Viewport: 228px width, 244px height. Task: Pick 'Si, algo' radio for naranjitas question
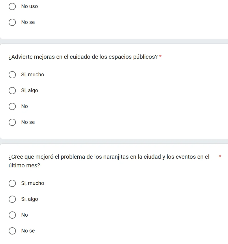pyautogui.click(x=12, y=199)
